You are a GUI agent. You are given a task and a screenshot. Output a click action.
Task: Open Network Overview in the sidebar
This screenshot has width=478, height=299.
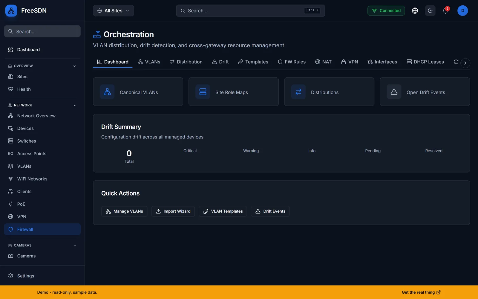(x=42, y=116)
